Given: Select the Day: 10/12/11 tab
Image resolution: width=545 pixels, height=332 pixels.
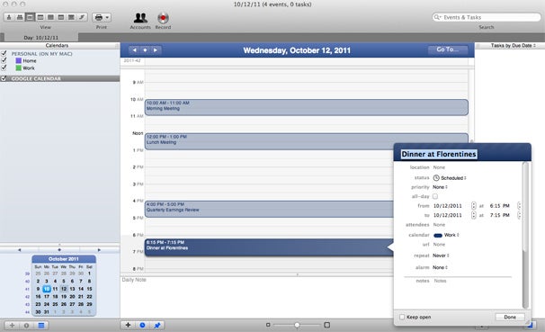Looking at the screenshot, I should click(x=41, y=38).
